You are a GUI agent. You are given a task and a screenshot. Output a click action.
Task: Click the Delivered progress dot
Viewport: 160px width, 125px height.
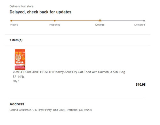[144, 21]
